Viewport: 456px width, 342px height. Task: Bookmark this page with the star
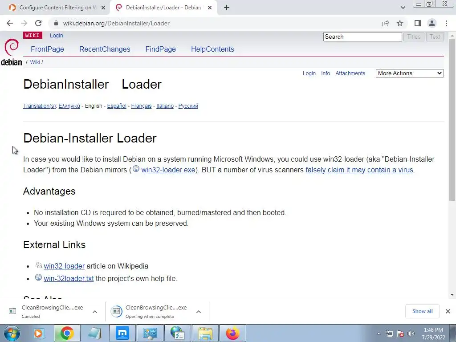[400, 23]
